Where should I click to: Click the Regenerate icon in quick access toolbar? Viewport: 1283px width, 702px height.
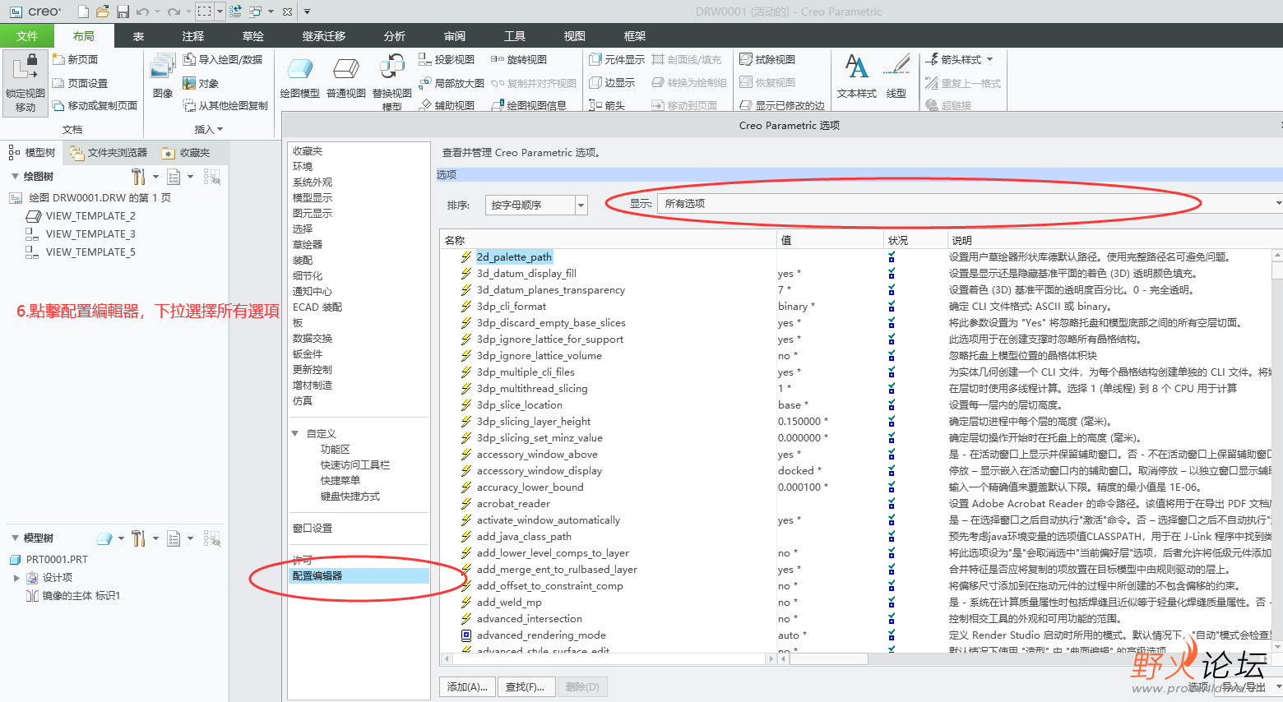[x=235, y=12]
